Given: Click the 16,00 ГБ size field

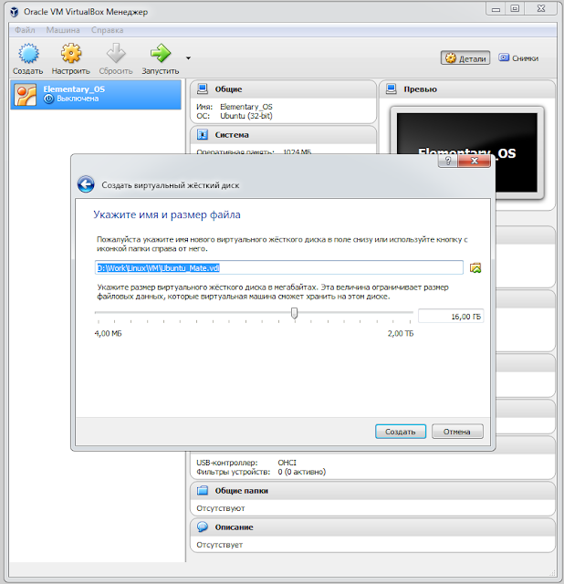Looking at the screenshot, I should coord(451,317).
